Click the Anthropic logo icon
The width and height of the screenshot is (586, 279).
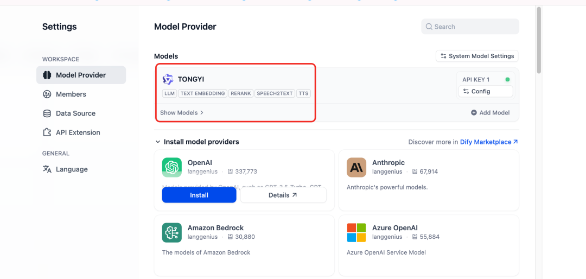[356, 167]
